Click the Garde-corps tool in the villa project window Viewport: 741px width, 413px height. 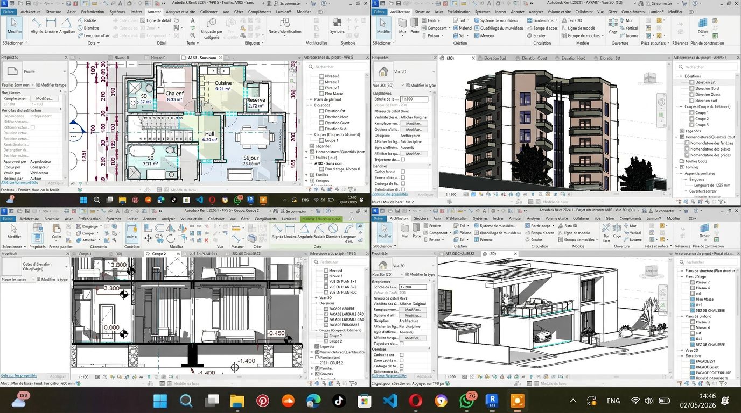point(537,226)
